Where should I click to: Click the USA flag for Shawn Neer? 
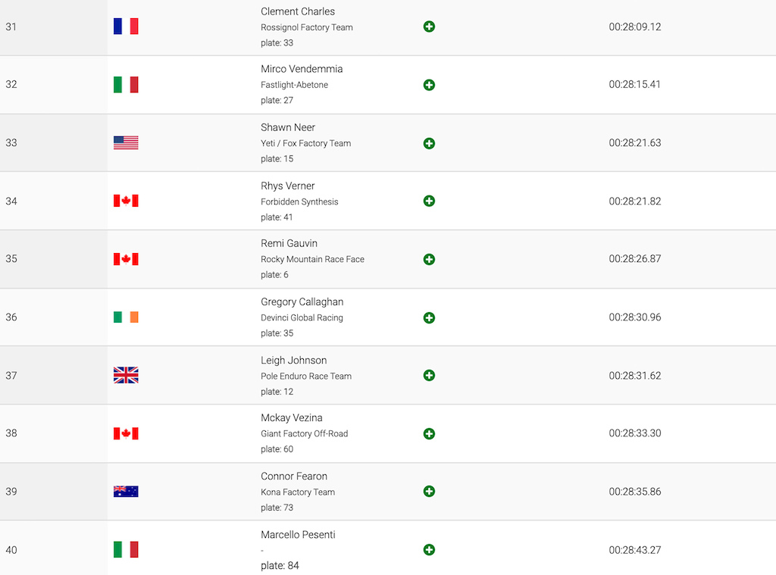126,142
